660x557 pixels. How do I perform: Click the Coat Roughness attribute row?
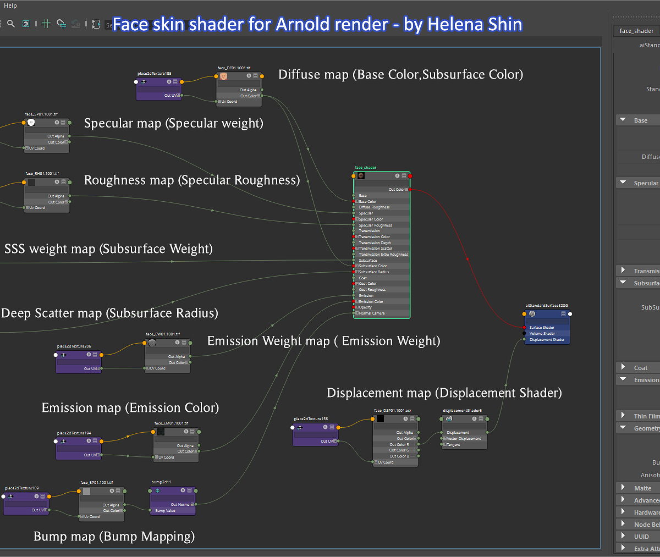[382, 290]
